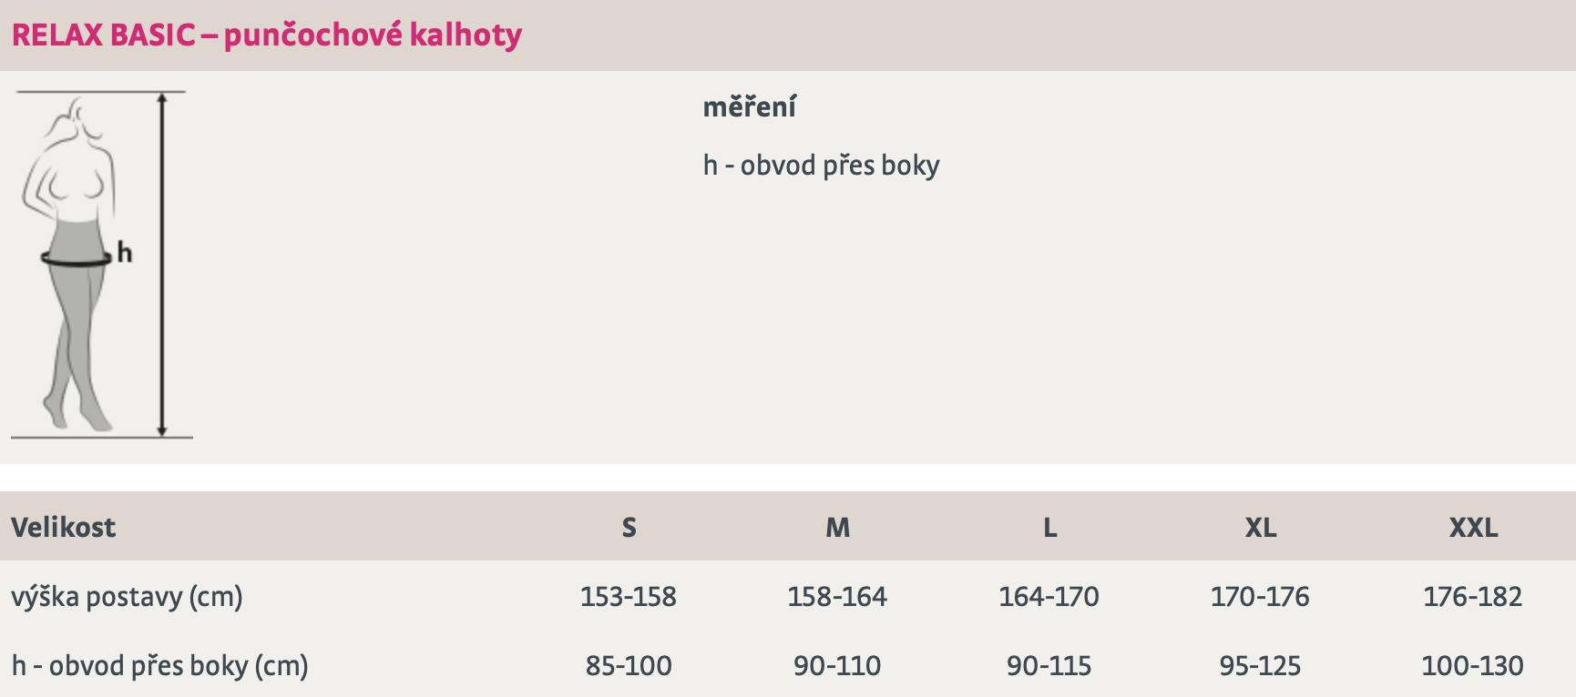Select the XL size column header
Screen dimensions: 1576x697
1261,527
